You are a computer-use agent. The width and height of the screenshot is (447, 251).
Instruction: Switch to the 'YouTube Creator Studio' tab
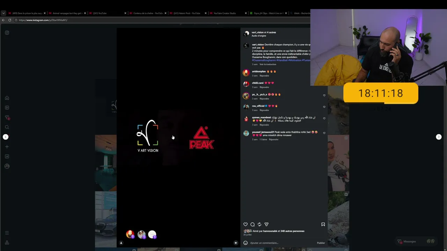pyautogui.click(x=229, y=13)
